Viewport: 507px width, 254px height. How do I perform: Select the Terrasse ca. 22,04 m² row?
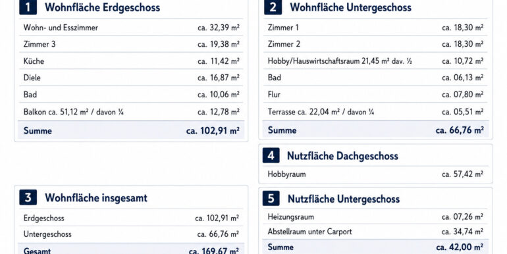tap(375, 112)
